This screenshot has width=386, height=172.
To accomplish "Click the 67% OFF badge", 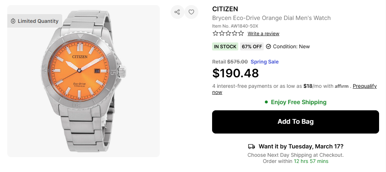I will pos(252,46).
